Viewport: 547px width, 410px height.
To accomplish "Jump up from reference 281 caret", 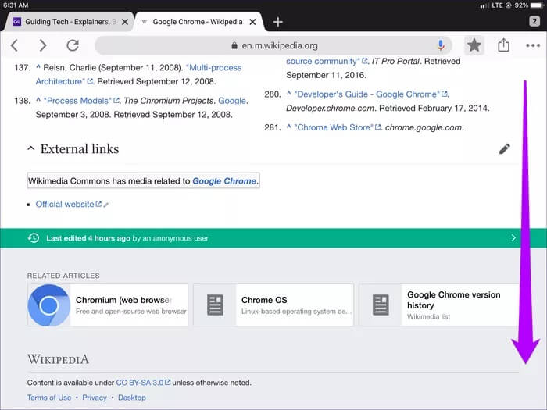I will [x=288, y=127].
